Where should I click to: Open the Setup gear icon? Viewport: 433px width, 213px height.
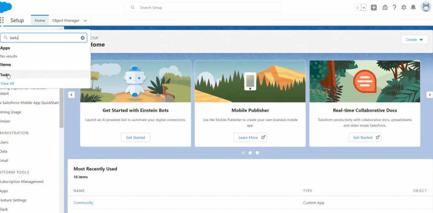coord(404,8)
